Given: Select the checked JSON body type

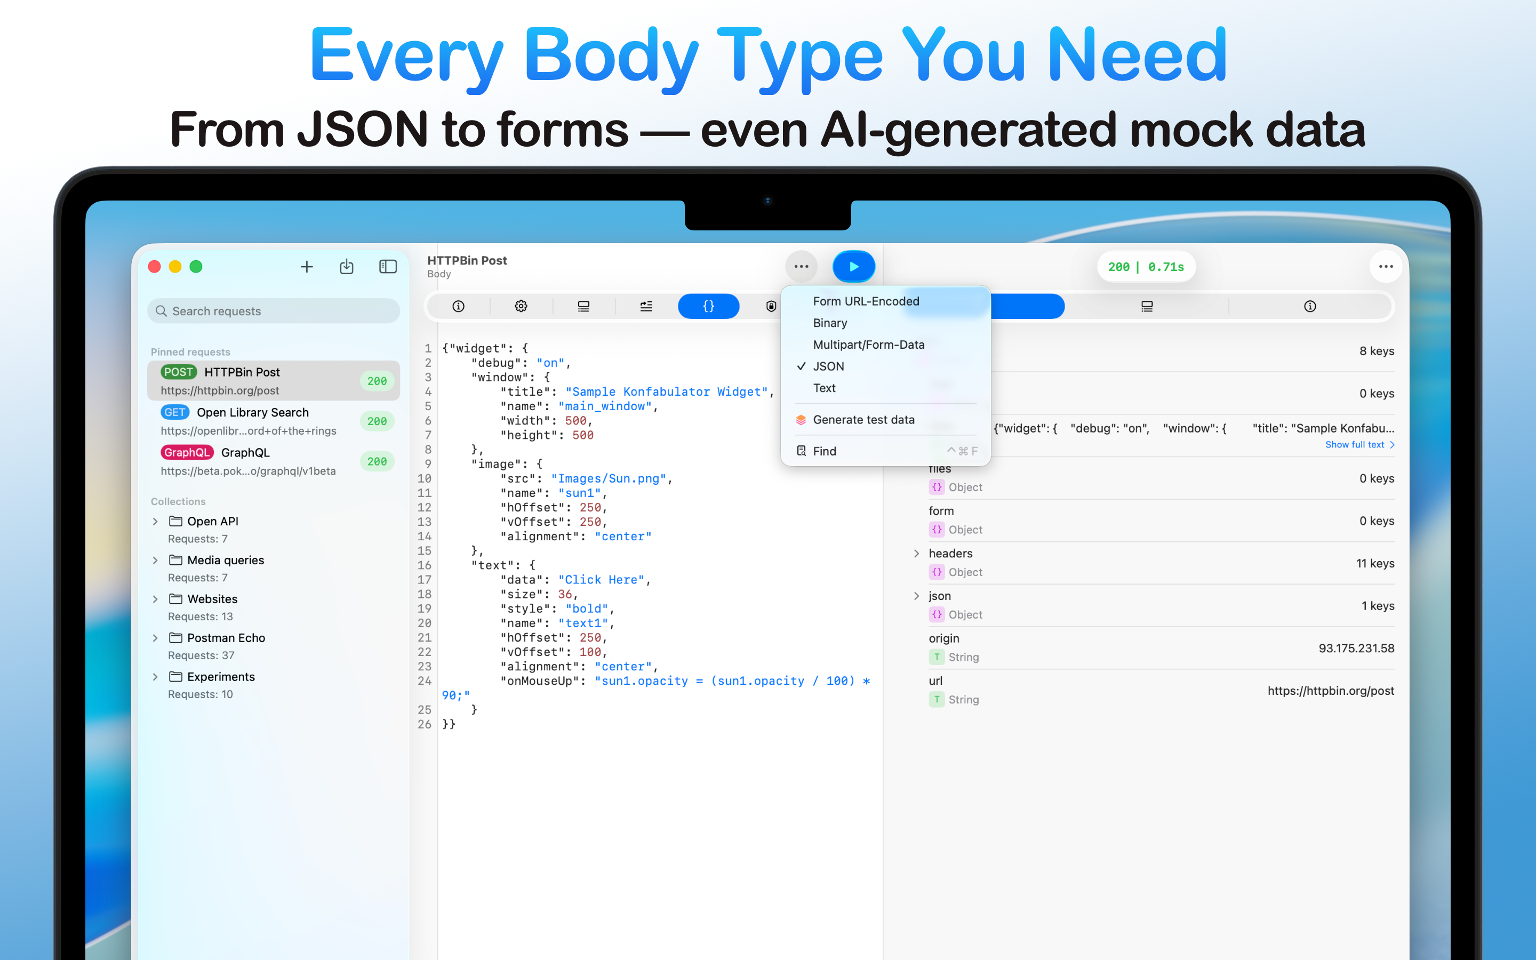Looking at the screenshot, I should click(x=828, y=366).
